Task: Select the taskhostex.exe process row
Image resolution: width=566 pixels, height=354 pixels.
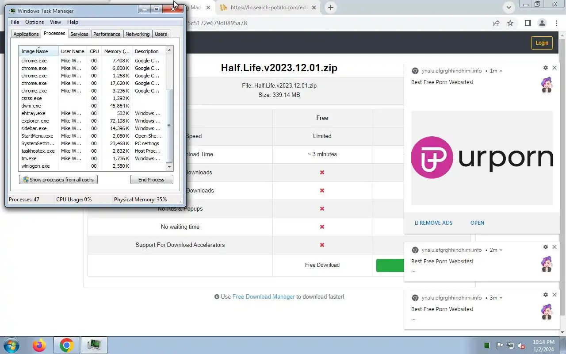Action: click(x=92, y=151)
